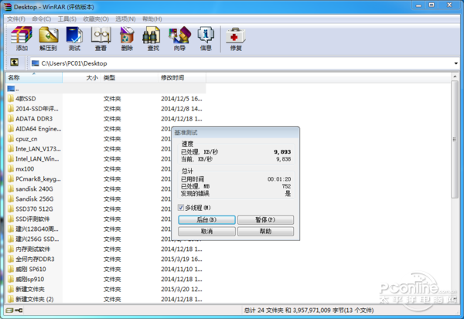Click the file list vertical scrollbar thumb
Image resolution: width=464 pixels, height=319 pixels.
tap(455, 139)
